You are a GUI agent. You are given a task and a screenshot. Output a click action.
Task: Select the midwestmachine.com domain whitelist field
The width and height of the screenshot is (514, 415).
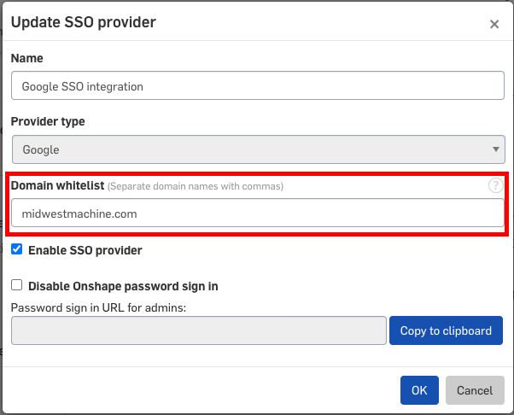258,213
